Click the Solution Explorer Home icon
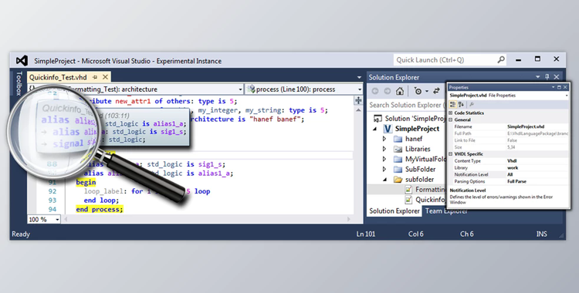 point(400,91)
